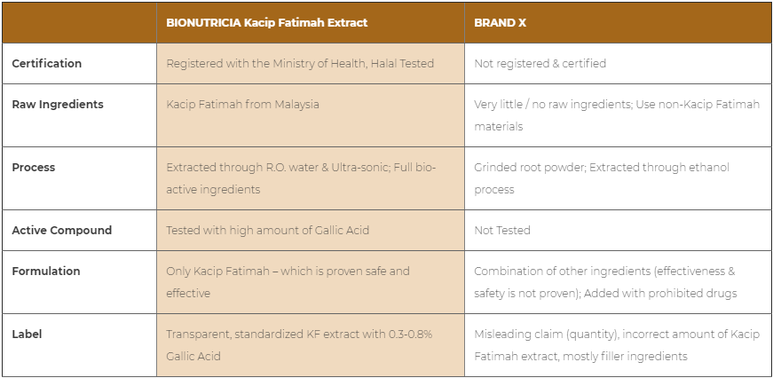Select the Raw Ingredients row label

click(x=58, y=105)
